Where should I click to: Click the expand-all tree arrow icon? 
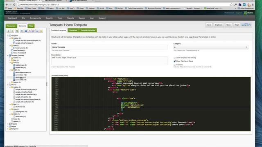point(8,31)
